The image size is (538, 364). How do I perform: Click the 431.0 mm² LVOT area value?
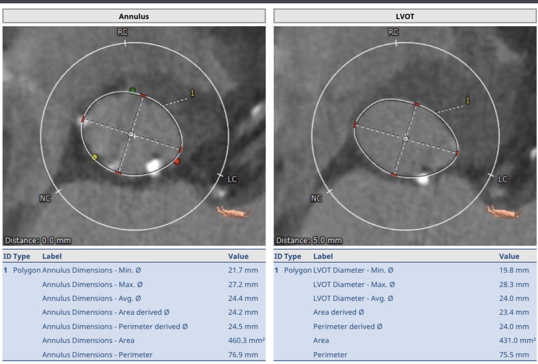coord(517,341)
